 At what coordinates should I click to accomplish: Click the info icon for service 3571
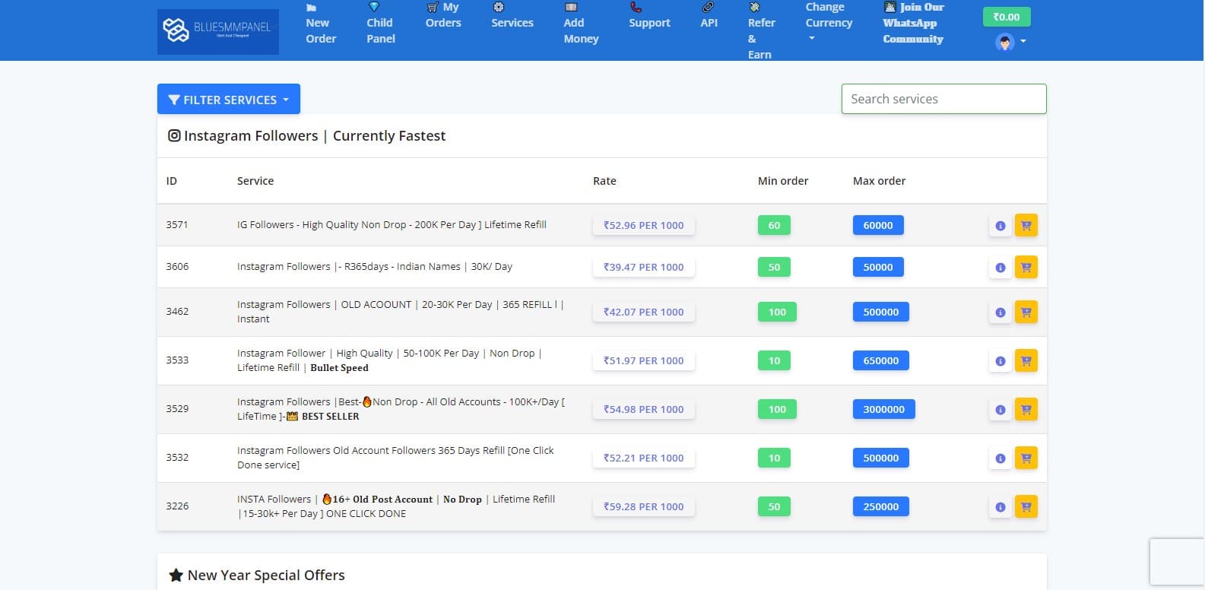[1000, 226]
